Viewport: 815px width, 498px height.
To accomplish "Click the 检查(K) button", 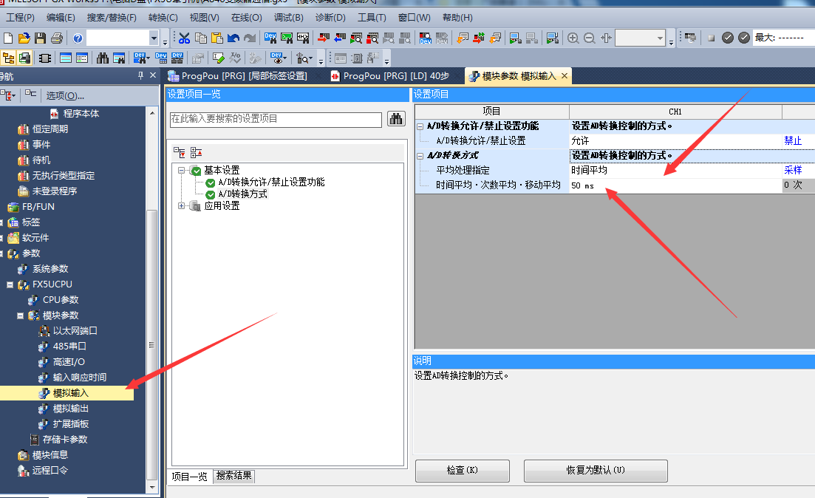I will (463, 471).
